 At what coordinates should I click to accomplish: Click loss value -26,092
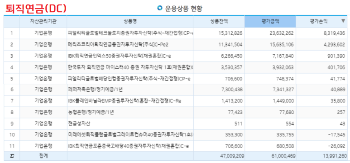tap(336, 146)
